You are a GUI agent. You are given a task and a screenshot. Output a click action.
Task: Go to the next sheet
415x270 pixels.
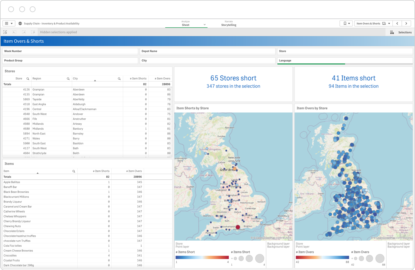point(406,23)
